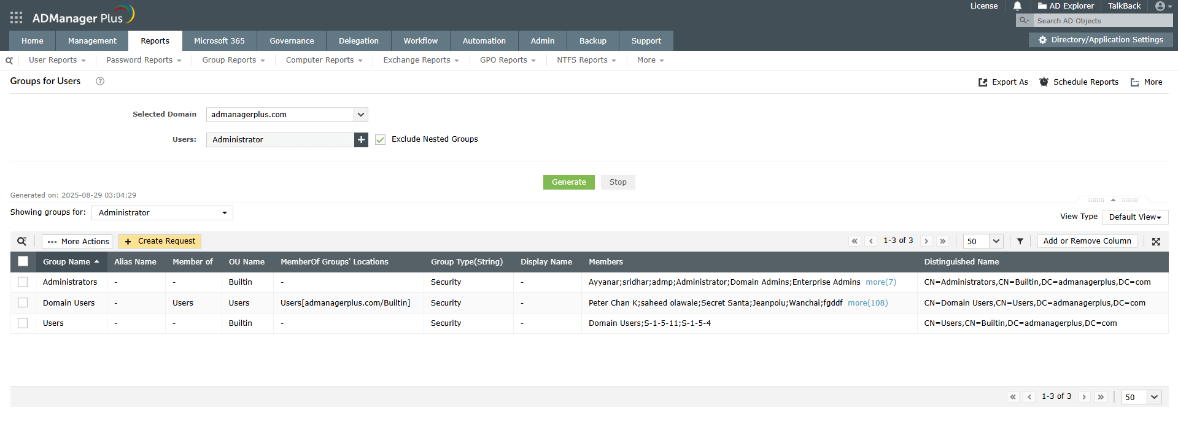
Task: Expand the More reports submenu
Action: (x=650, y=60)
